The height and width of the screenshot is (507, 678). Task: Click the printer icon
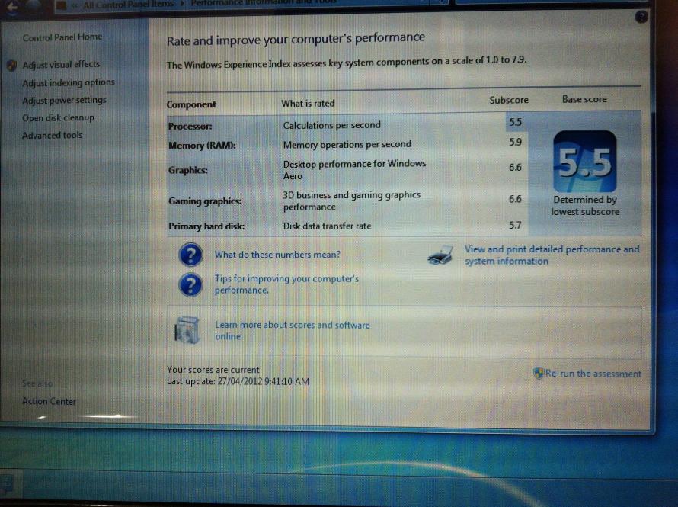440,255
